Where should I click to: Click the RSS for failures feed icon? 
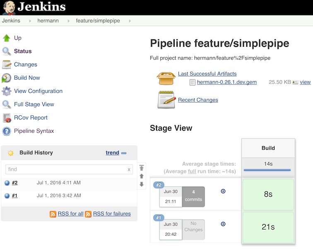coord(88,214)
